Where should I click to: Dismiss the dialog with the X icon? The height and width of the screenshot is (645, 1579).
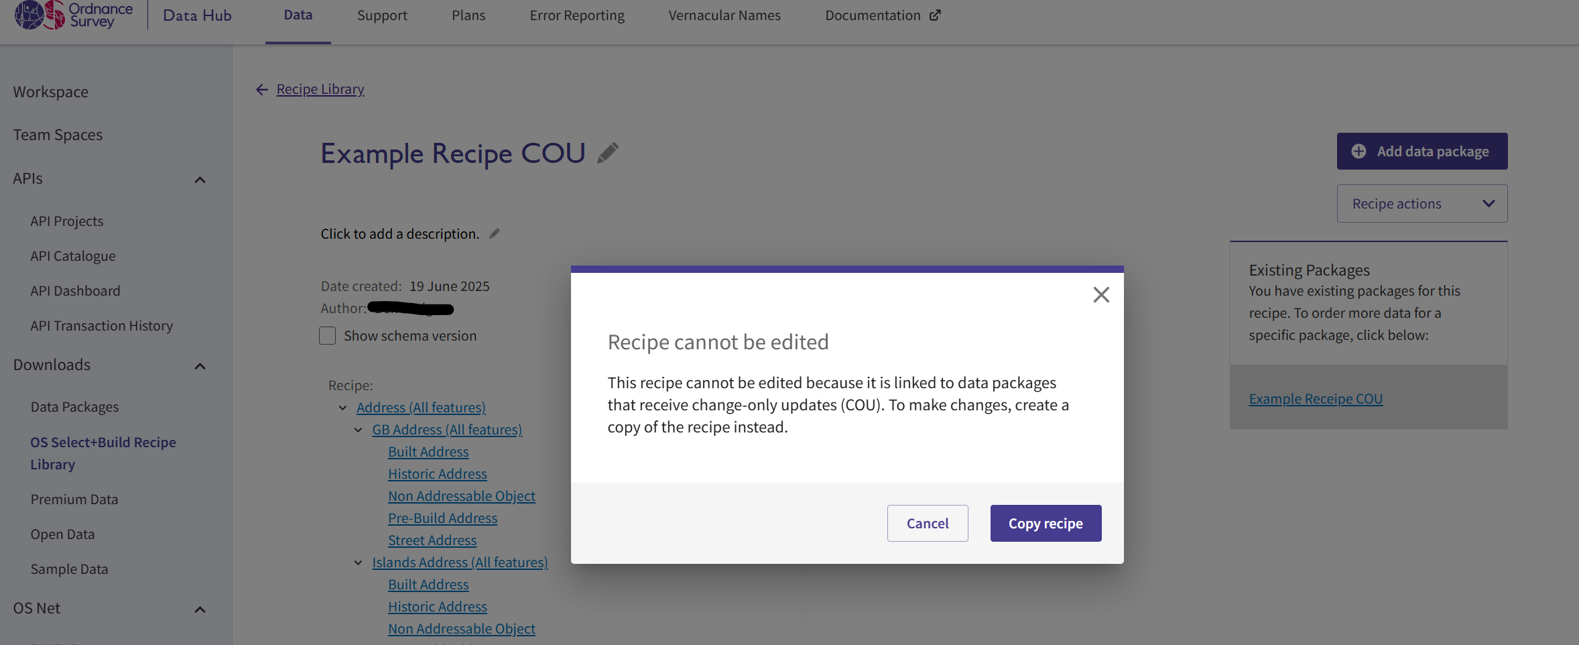coord(1101,294)
